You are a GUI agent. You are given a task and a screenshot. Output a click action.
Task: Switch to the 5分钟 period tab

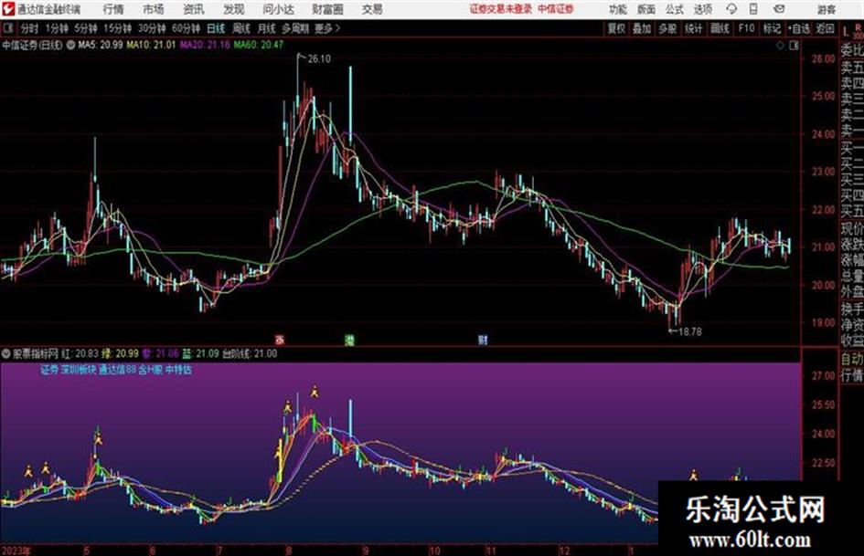(85, 28)
